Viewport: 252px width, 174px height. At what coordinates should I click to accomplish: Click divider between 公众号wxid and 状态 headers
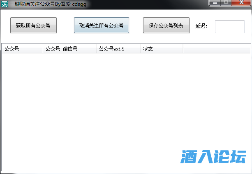[x=141, y=49]
